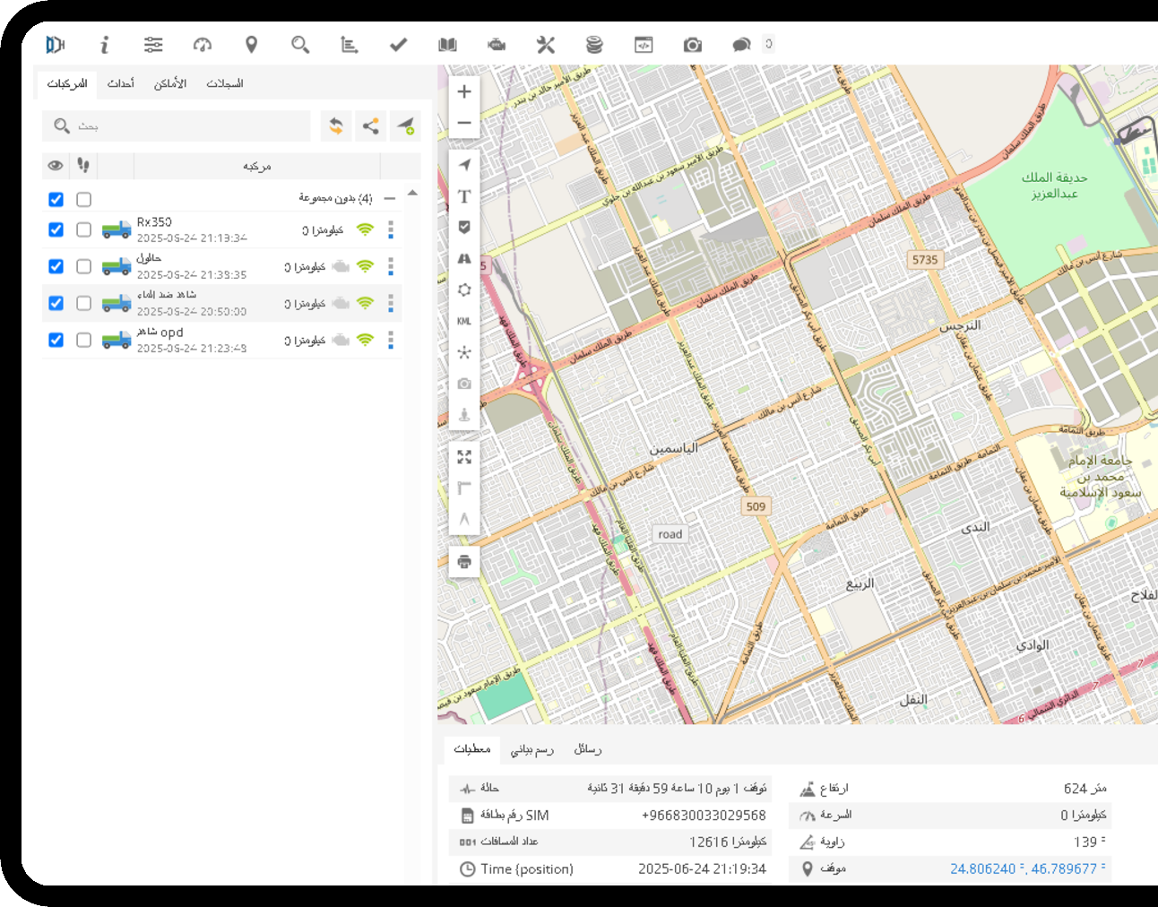Viewport: 1158px width, 907px height.
Task: Switch to the السجلات tab
Action: coord(225,83)
